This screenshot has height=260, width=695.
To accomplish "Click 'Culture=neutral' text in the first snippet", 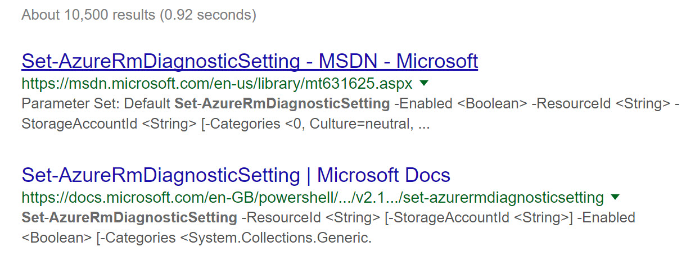I will pyautogui.click(x=369, y=124).
